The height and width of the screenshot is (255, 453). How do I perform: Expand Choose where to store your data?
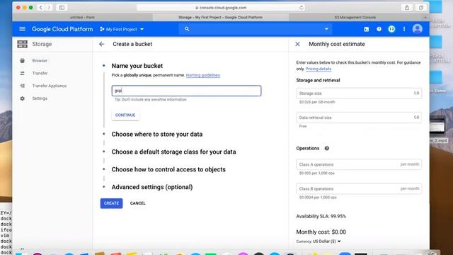(157, 134)
